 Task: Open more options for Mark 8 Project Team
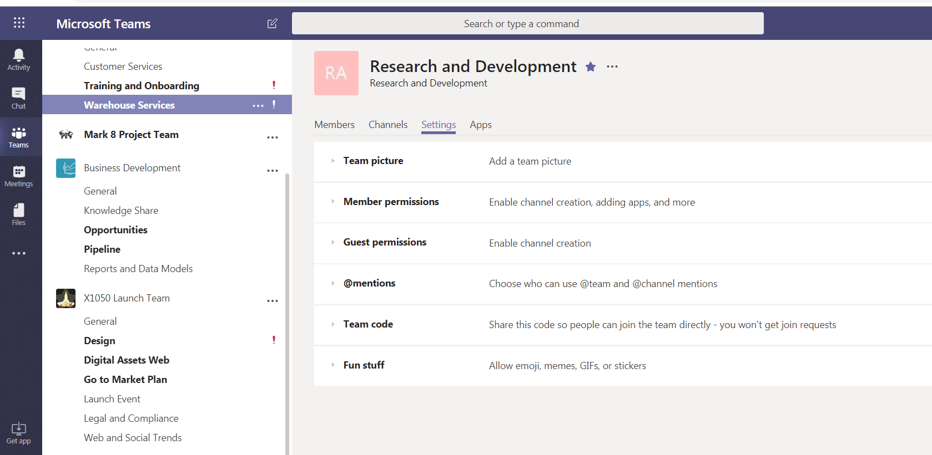coord(273,137)
